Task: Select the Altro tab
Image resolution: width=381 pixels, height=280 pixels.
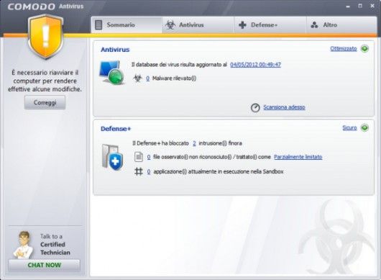Action: click(341, 24)
